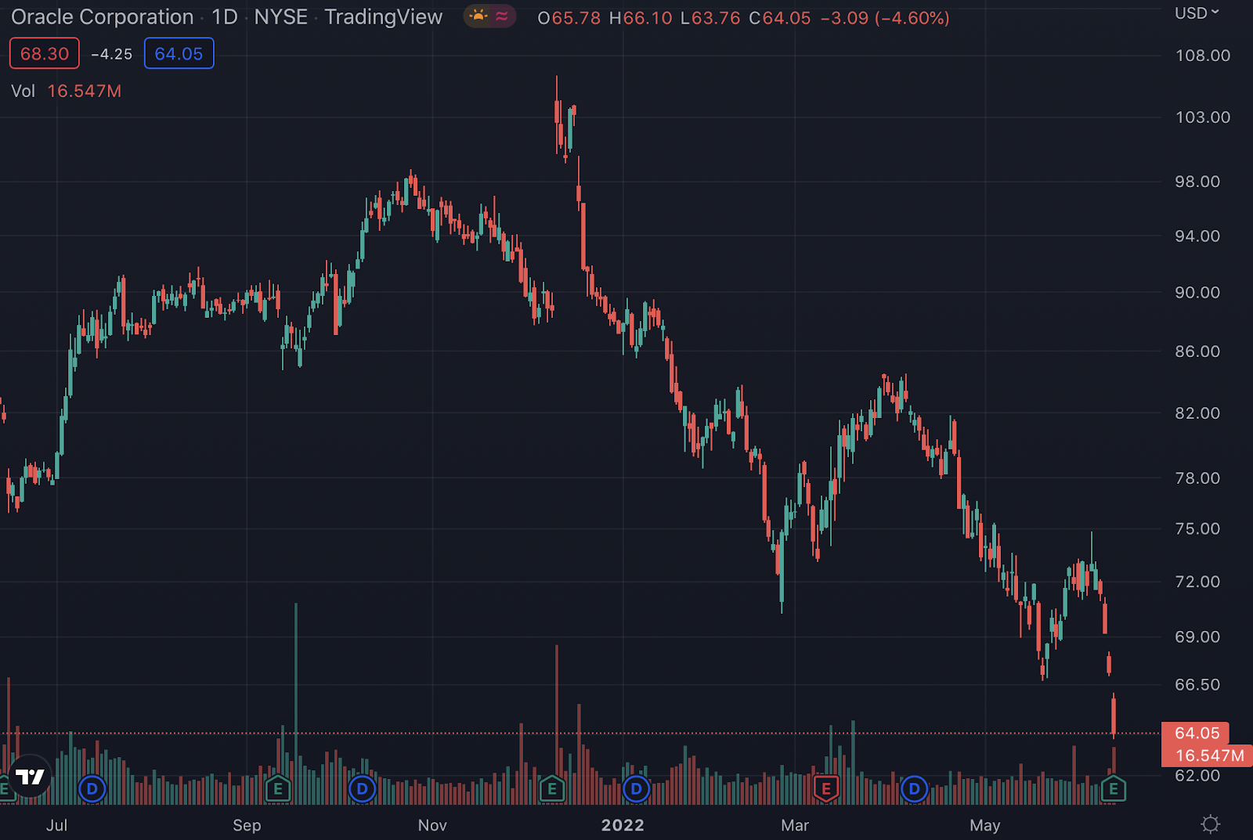Click the Vol indicator label
This screenshot has height=840, width=1253.
coord(23,91)
